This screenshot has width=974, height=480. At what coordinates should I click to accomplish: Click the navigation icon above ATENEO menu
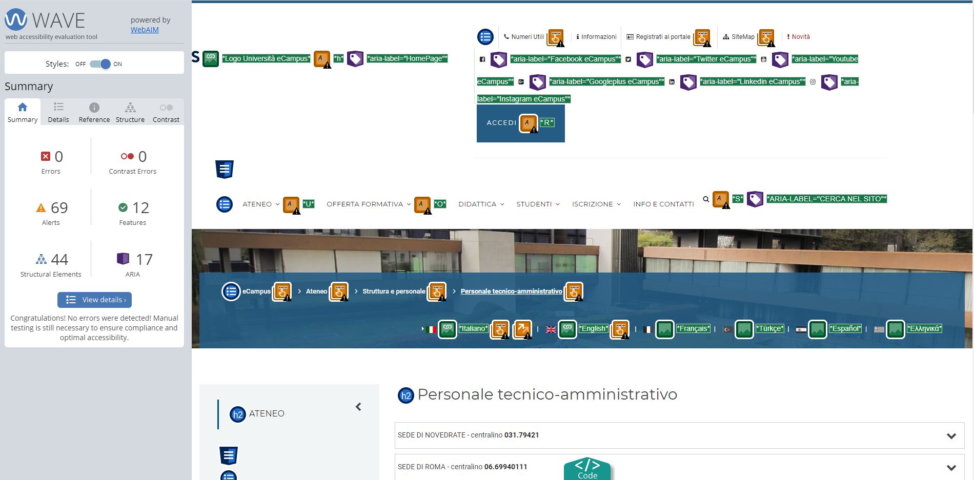[x=225, y=170]
